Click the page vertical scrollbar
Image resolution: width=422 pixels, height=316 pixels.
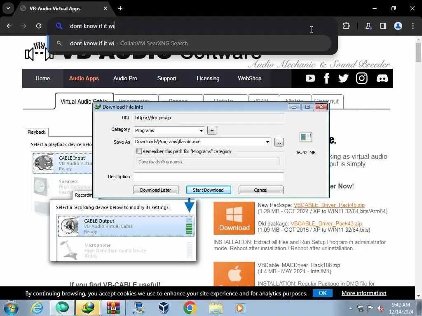click(419, 52)
